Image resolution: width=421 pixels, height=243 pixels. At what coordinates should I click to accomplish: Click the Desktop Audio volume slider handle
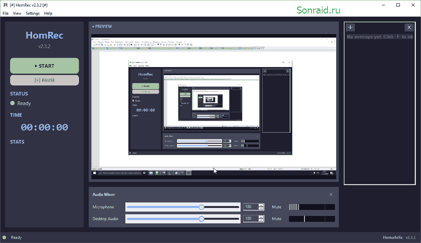pyautogui.click(x=201, y=219)
